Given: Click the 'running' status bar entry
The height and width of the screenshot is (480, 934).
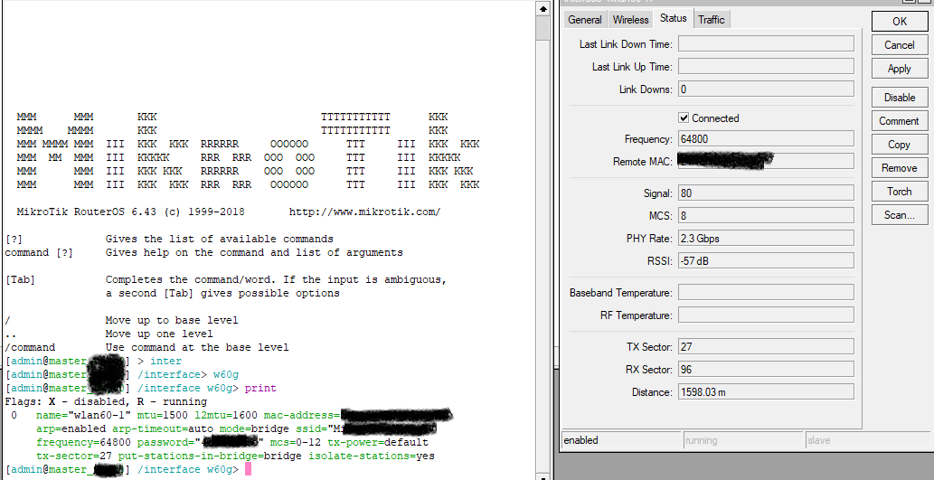Looking at the screenshot, I should click(743, 441).
